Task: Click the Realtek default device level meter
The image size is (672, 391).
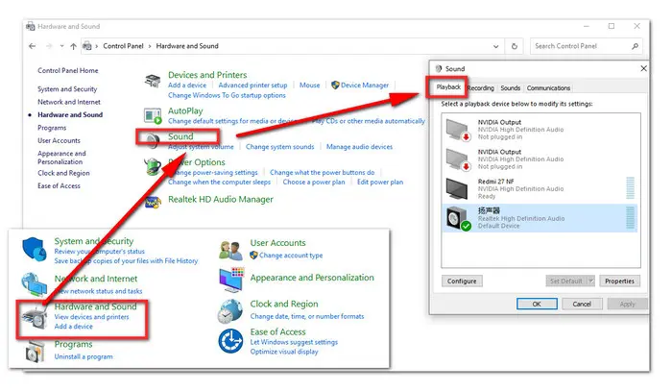Action: tap(630, 218)
